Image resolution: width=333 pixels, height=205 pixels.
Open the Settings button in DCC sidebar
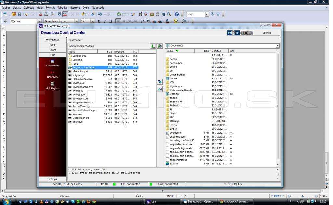(52, 179)
